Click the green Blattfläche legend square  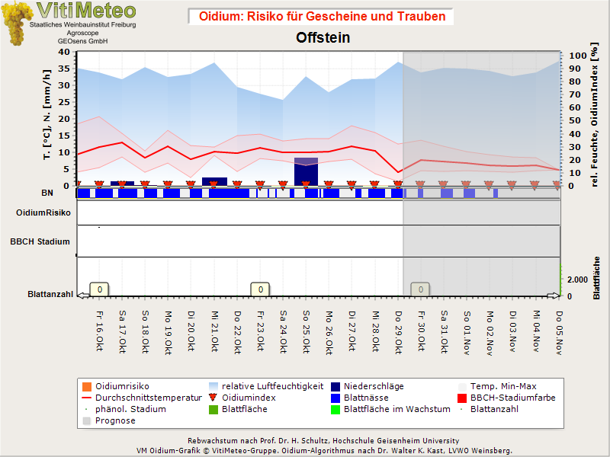tap(213, 410)
